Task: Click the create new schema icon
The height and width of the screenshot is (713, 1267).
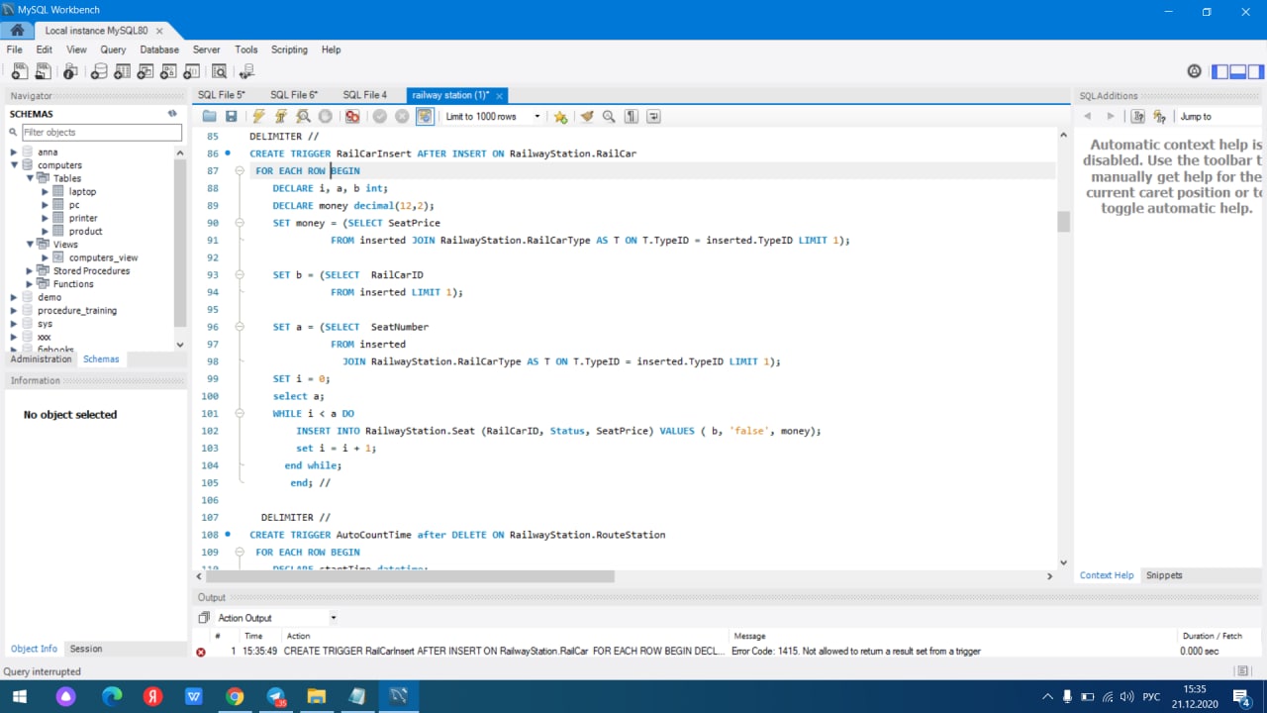Action: point(99,71)
